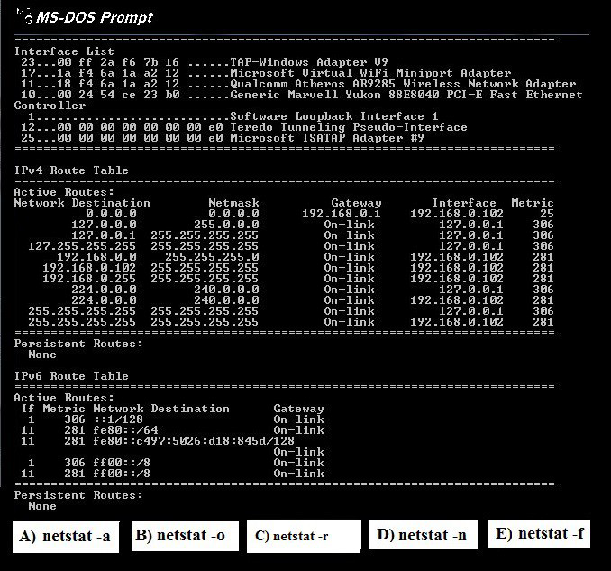Click IPv6 destination fe80::/64
The width and height of the screenshot is (611, 571).
point(126,430)
